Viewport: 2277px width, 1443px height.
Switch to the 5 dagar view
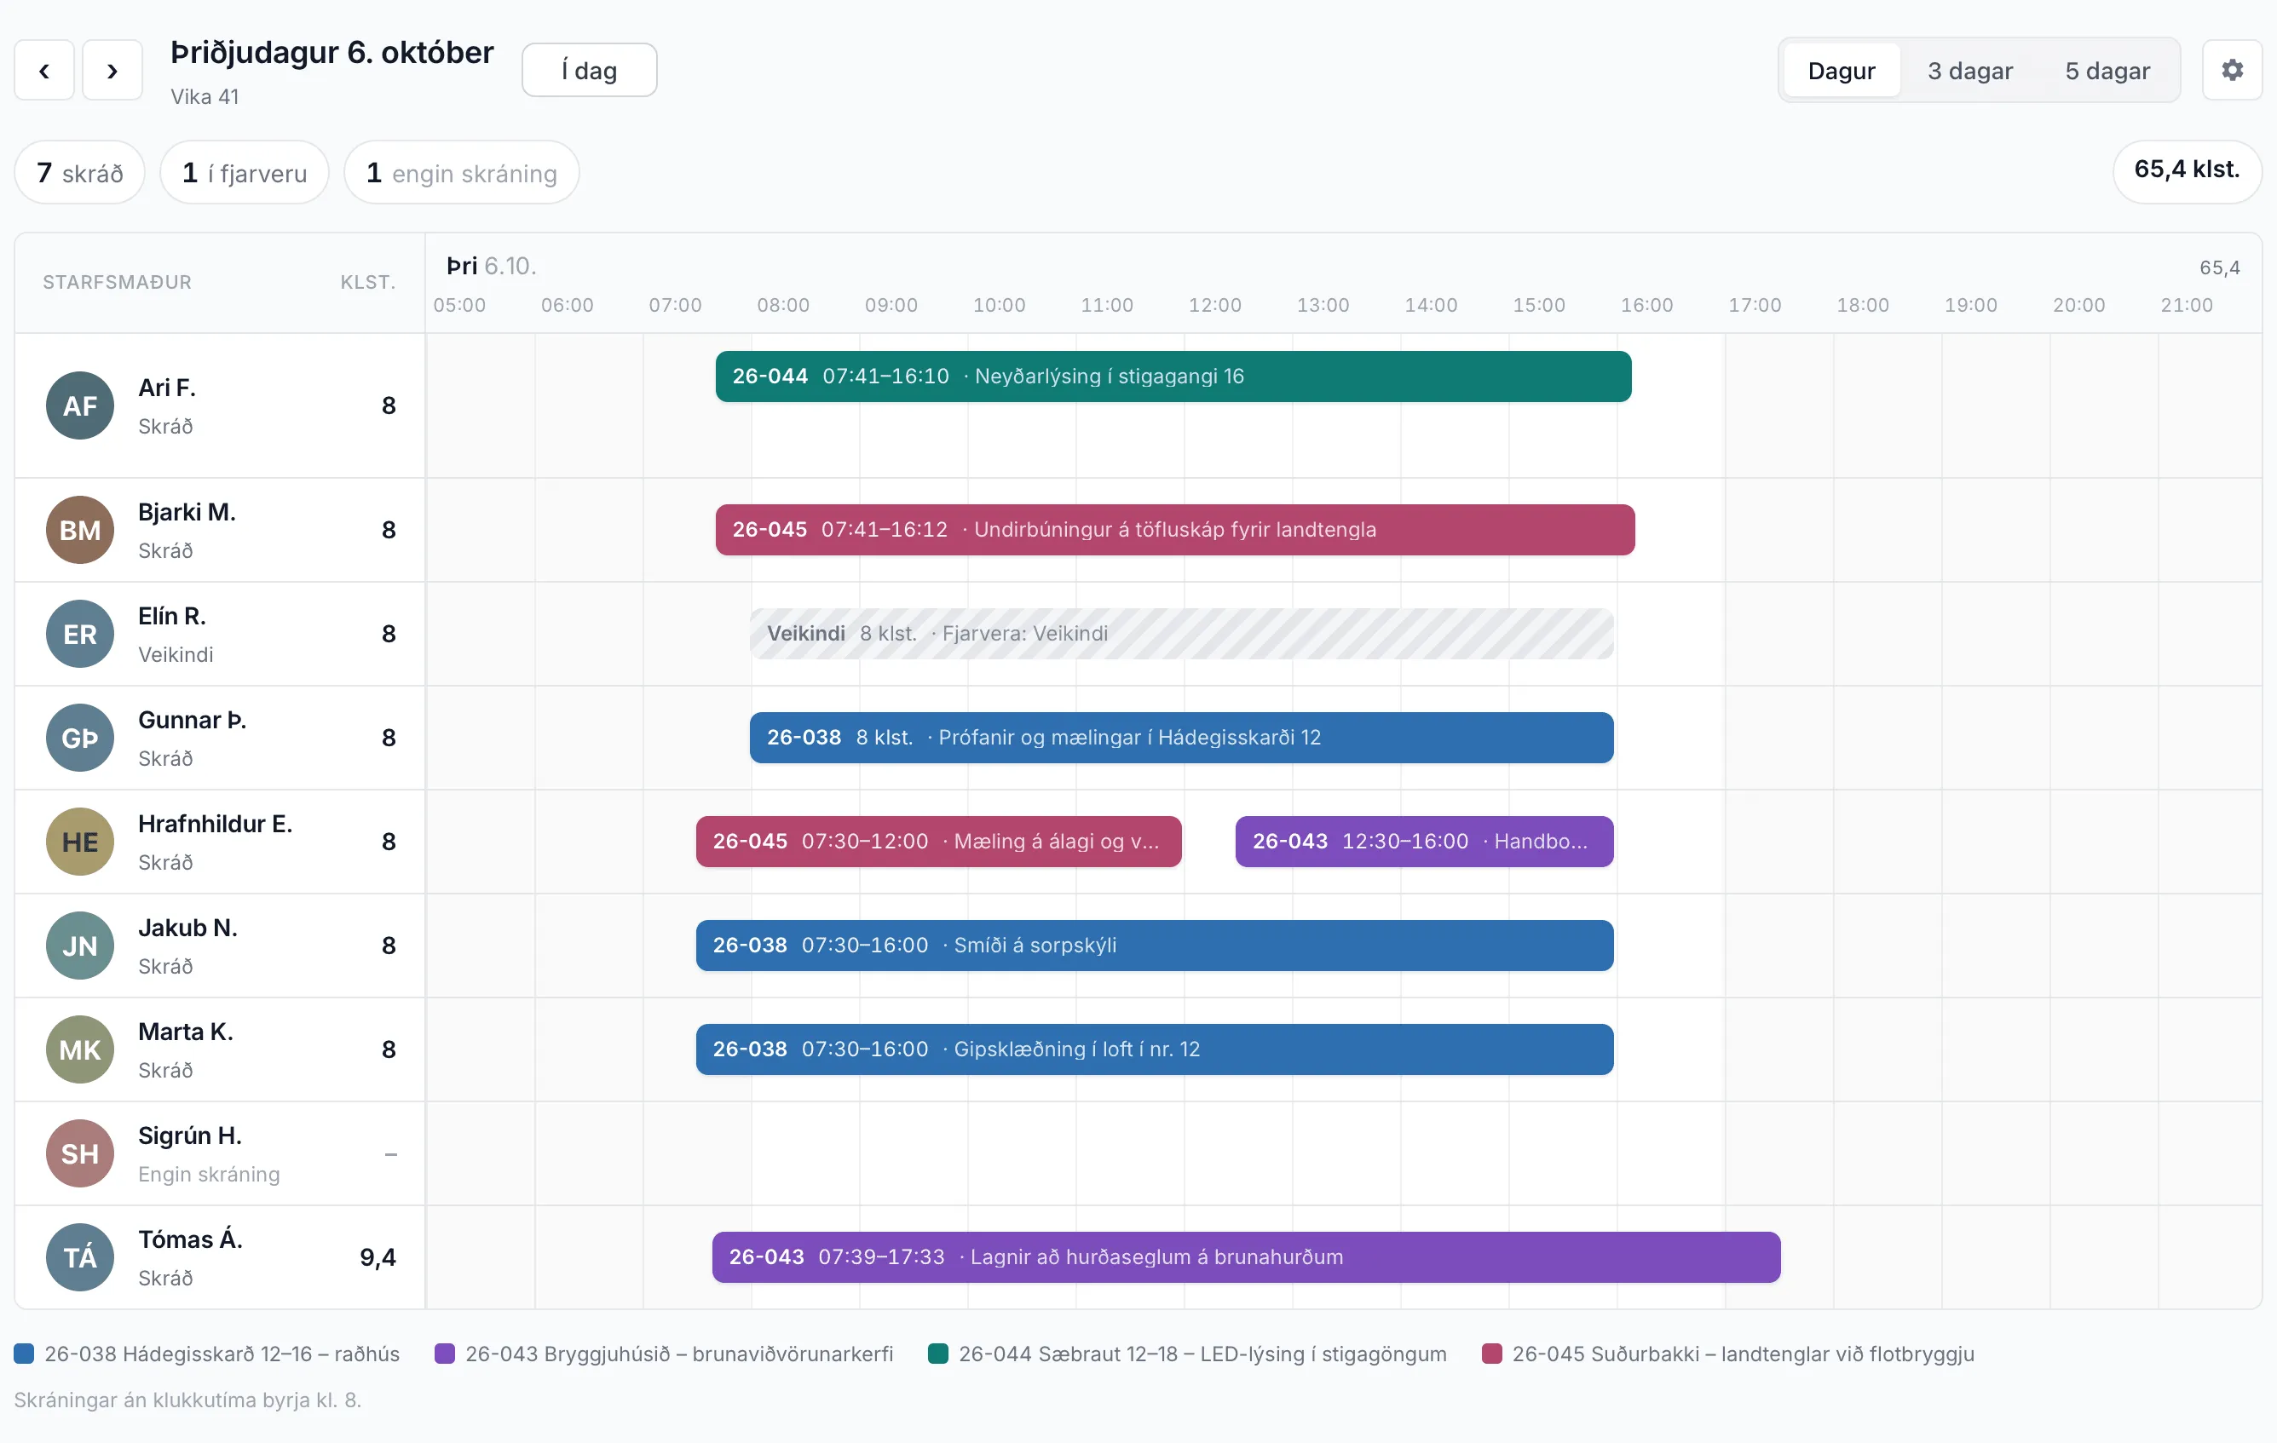tap(2107, 71)
